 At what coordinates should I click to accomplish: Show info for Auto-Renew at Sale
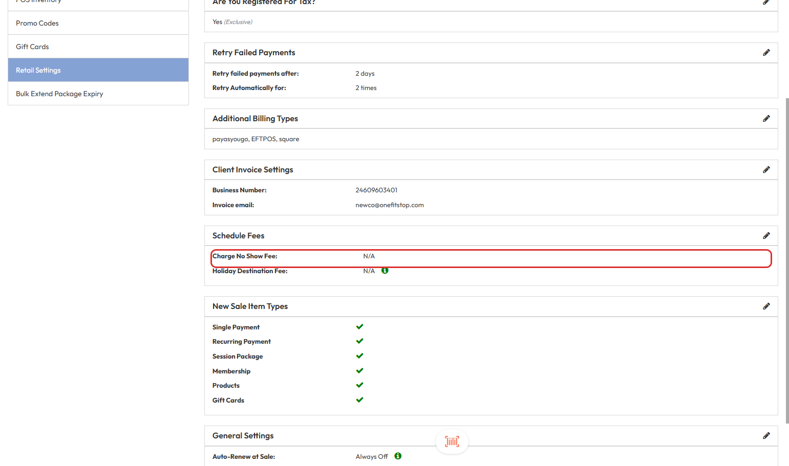coord(398,456)
